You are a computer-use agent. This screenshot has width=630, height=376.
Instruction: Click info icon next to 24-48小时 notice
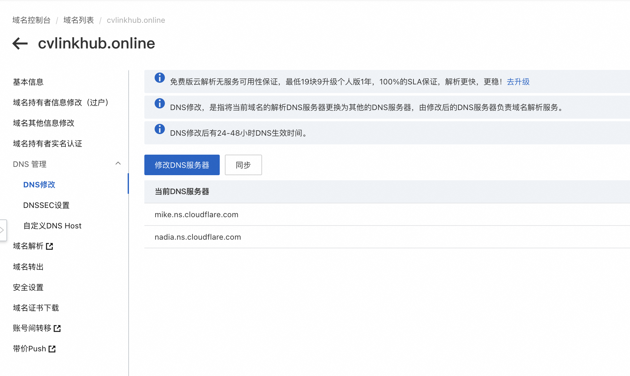159,129
